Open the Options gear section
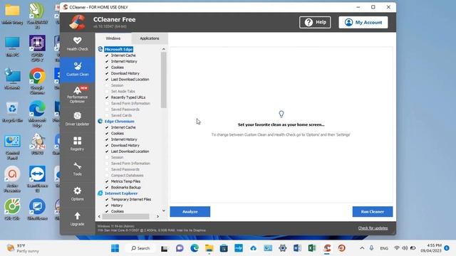This screenshot has width=456, height=256. click(x=78, y=194)
